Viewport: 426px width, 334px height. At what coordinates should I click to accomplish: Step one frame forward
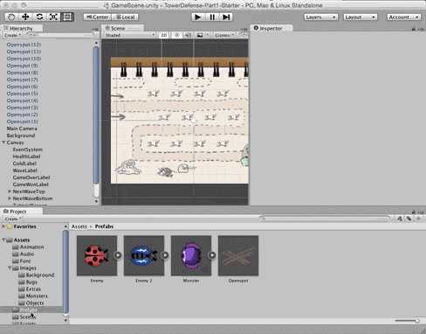pyautogui.click(x=226, y=17)
